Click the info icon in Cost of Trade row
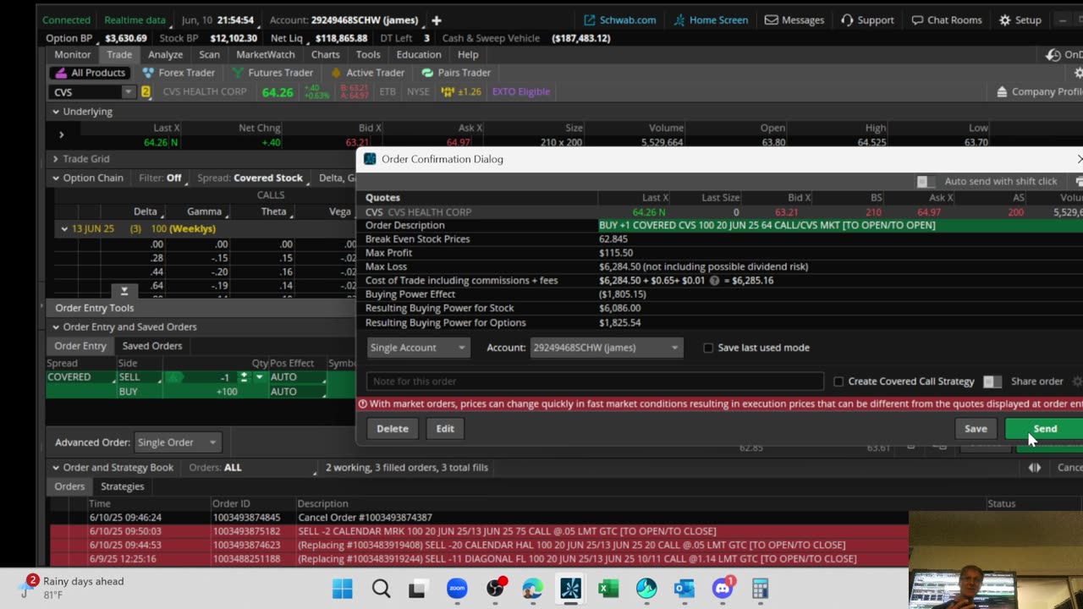 [x=714, y=281]
